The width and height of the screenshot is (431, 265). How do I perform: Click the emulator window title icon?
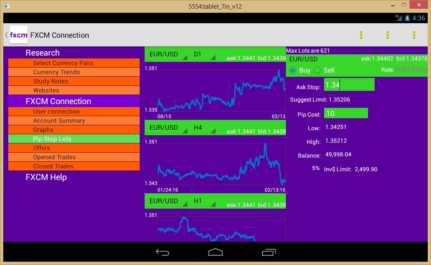tap(7, 6)
